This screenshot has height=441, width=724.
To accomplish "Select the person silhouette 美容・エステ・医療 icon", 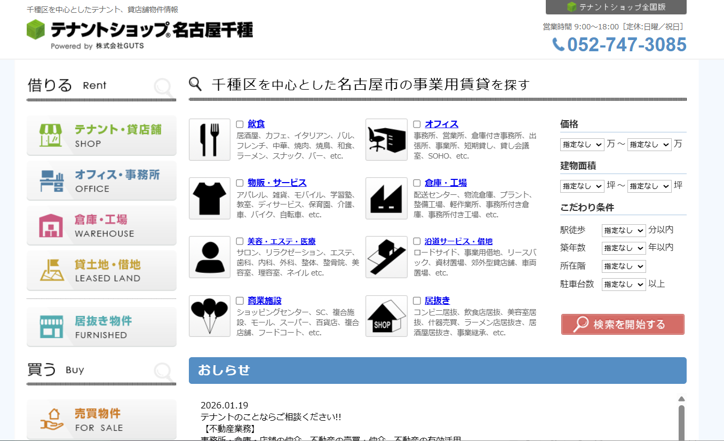I will coord(209,257).
